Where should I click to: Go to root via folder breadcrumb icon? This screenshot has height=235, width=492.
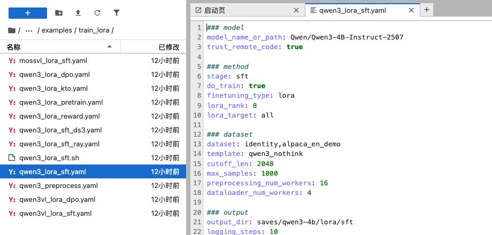click(12, 30)
